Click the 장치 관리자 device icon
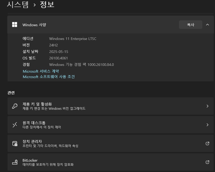This screenshot has height=172, width=215. click(x=15, y=143)
